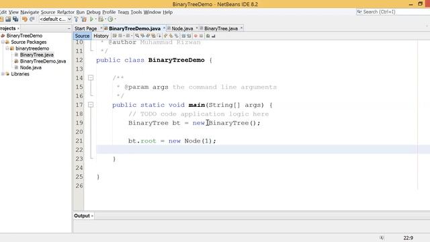The image size is (430, 242).
Task: Open the Navigate menu
Action: click(x=30, y=12)
